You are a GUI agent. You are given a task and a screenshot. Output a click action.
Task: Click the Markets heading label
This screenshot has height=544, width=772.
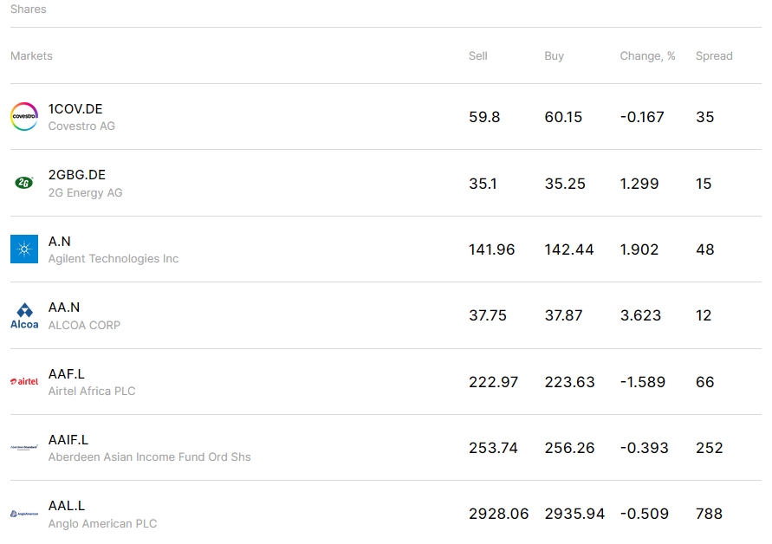31,55
